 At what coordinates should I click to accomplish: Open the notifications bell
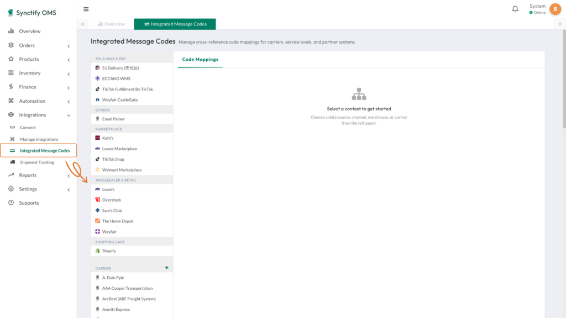(x=515, y=9)
